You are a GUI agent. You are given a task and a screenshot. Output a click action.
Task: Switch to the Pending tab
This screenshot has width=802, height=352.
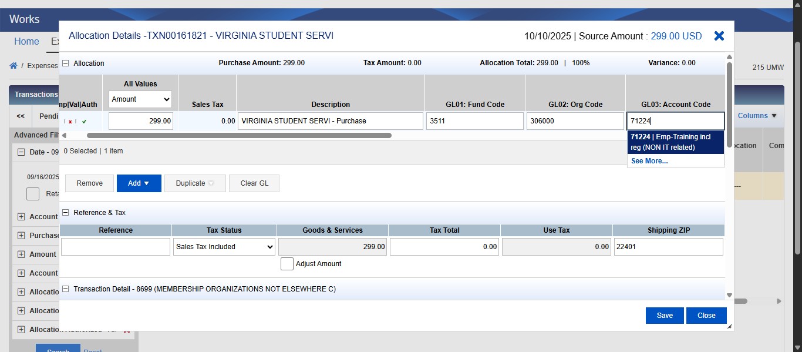coord(49,116)
